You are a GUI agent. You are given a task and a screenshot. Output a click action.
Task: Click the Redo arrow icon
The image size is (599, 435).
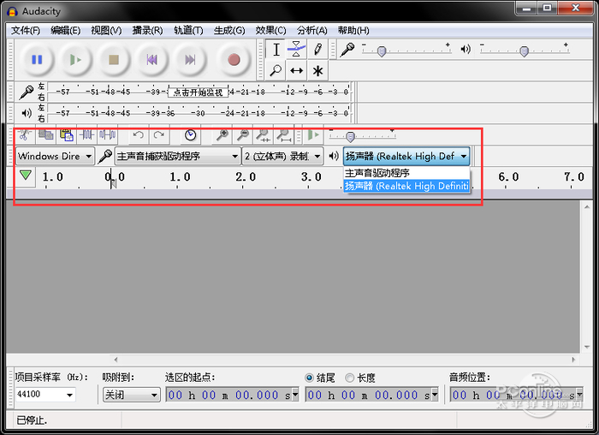[x=159, y=134]
